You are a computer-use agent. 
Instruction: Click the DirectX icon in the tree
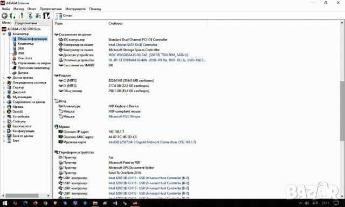tap(9, 112)
